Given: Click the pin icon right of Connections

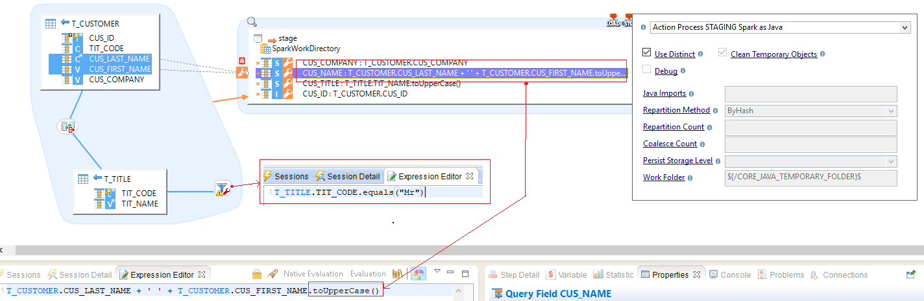Looking at the screenshot, I should (x=910, y=274).
